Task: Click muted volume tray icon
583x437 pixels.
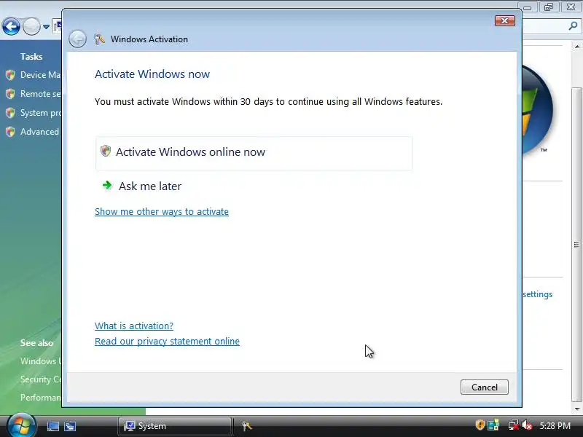Action: click(x=527, y=425)
